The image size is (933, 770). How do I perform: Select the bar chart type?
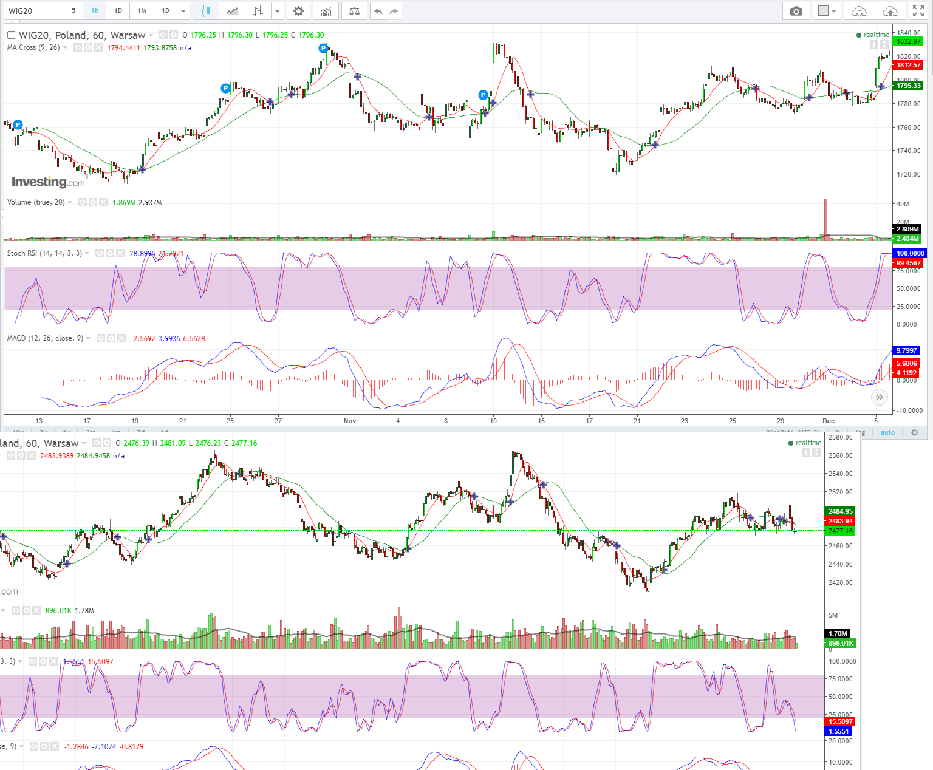(258, 11)
